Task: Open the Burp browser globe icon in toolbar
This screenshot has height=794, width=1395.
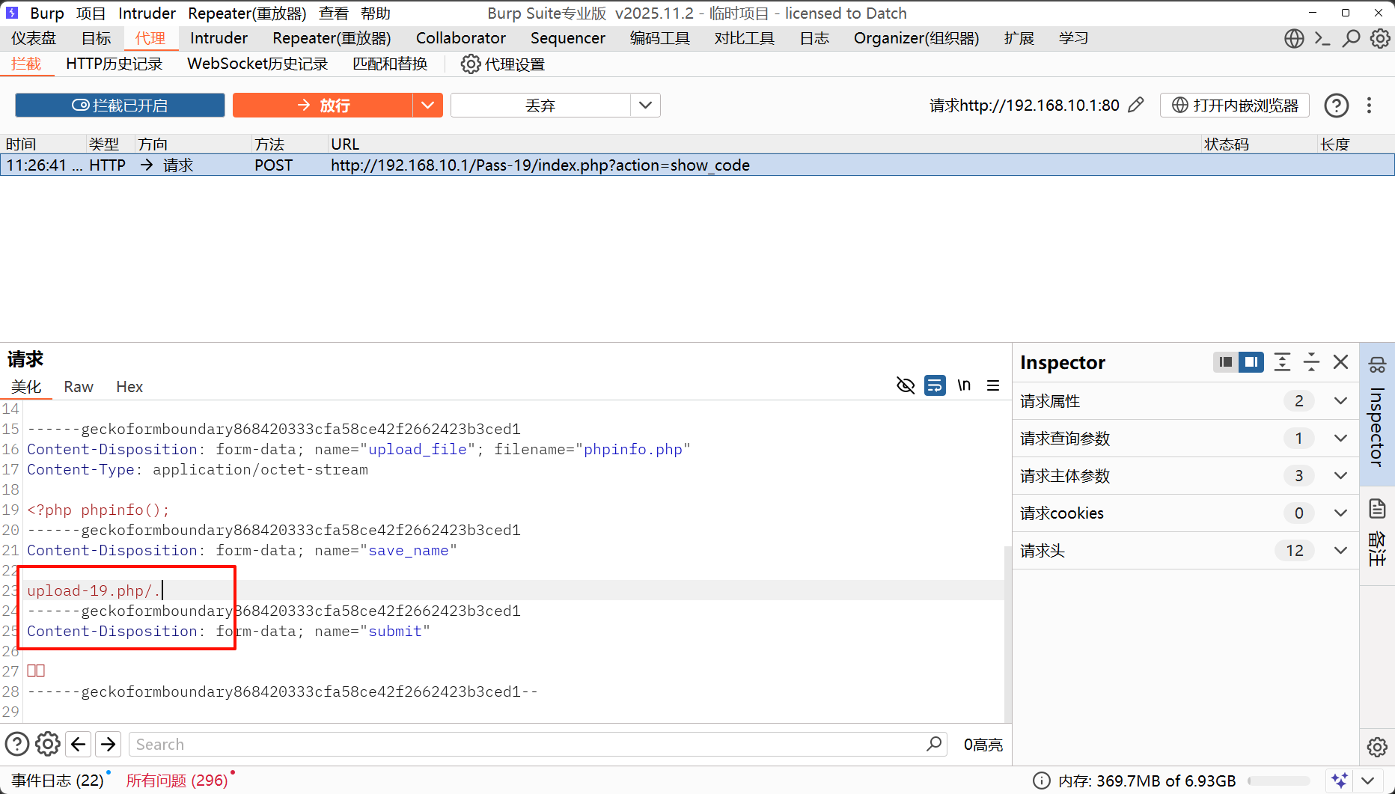Action: [x=1294, y=38]
